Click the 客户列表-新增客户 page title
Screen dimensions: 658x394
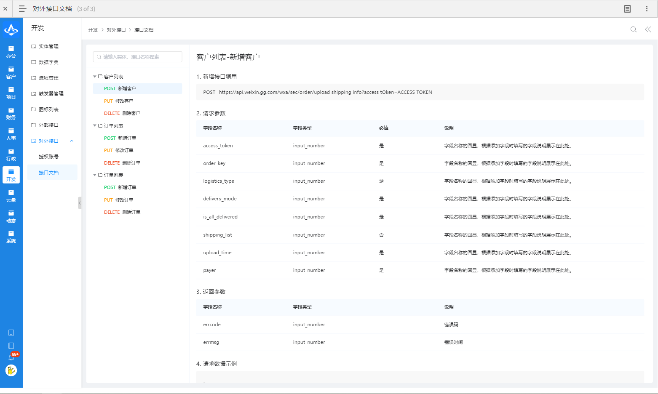pyautogui.click(x=228, y=57)
